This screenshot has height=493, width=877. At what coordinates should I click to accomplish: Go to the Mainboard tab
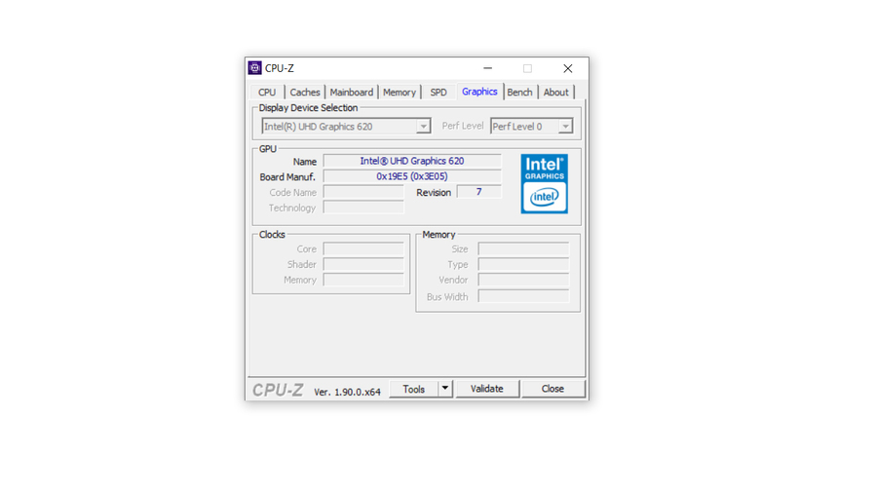[x=351, y=93]
